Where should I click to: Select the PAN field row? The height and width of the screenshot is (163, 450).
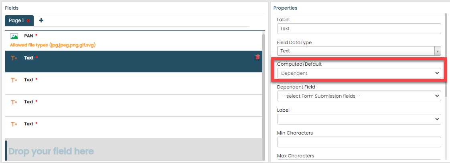[132, 40]
